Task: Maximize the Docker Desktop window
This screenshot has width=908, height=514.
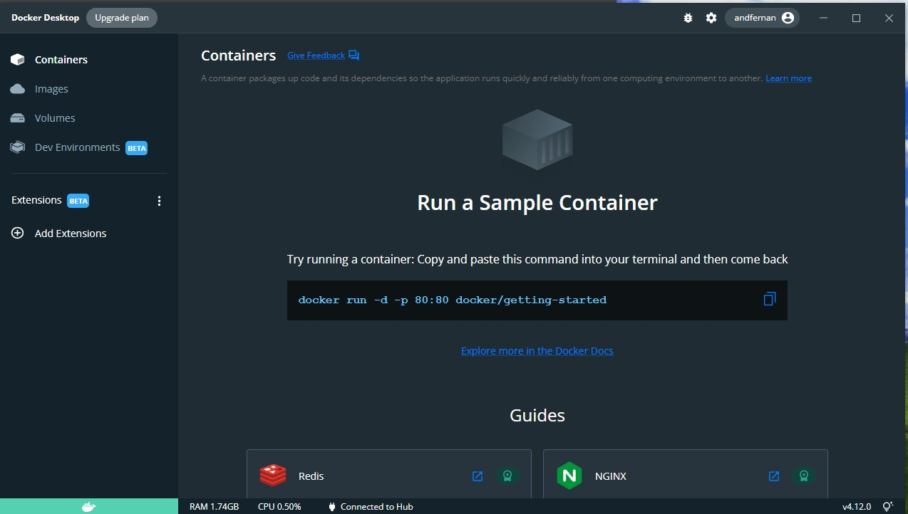Action: point(857,18)
